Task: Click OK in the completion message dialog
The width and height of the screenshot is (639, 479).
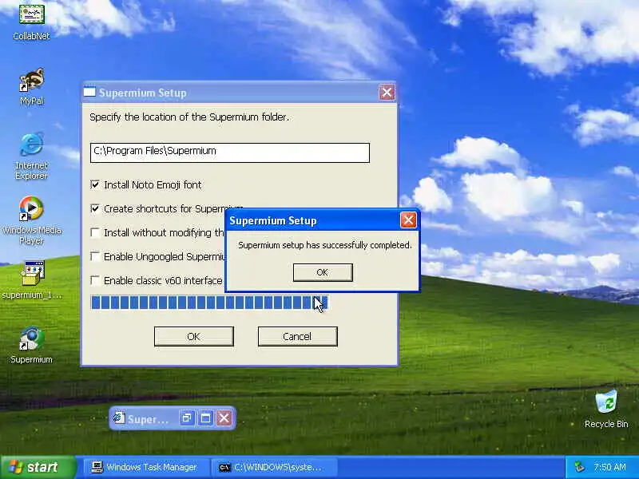Action: pos(323,272)
